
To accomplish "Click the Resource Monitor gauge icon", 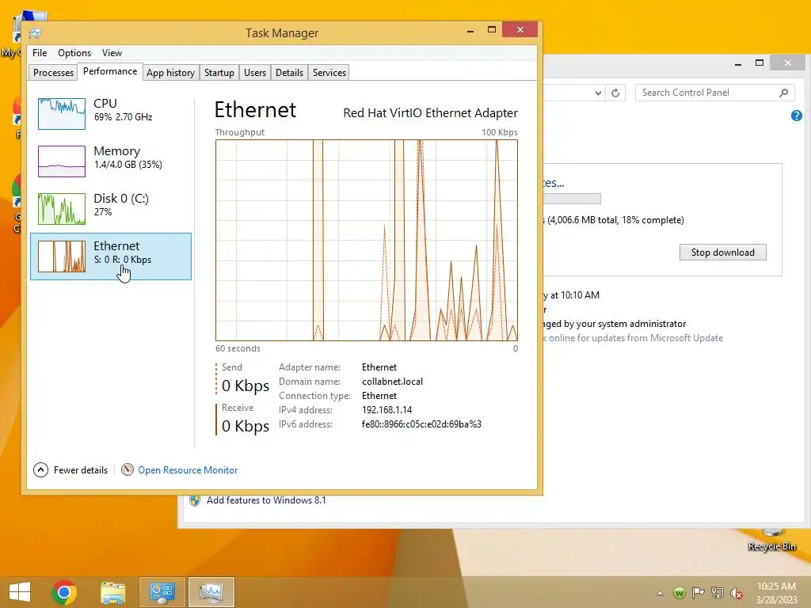I will (128, 469).
